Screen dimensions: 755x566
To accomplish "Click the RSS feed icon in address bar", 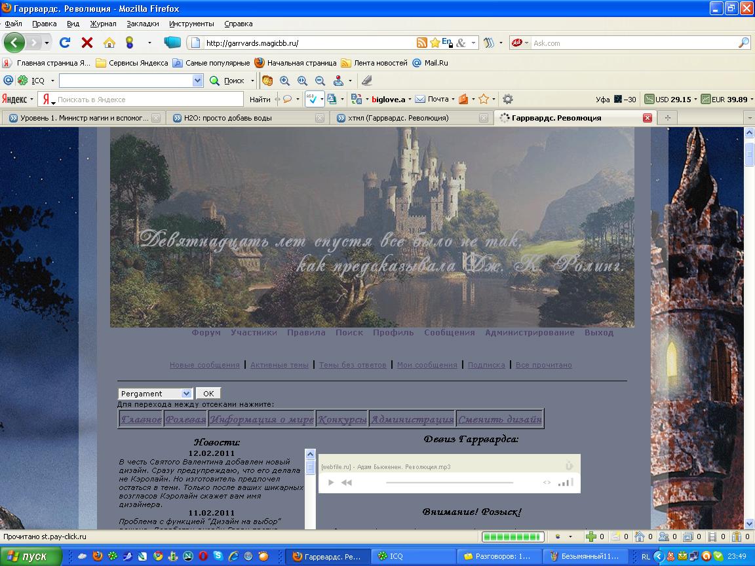I will [x=422, y=43].
